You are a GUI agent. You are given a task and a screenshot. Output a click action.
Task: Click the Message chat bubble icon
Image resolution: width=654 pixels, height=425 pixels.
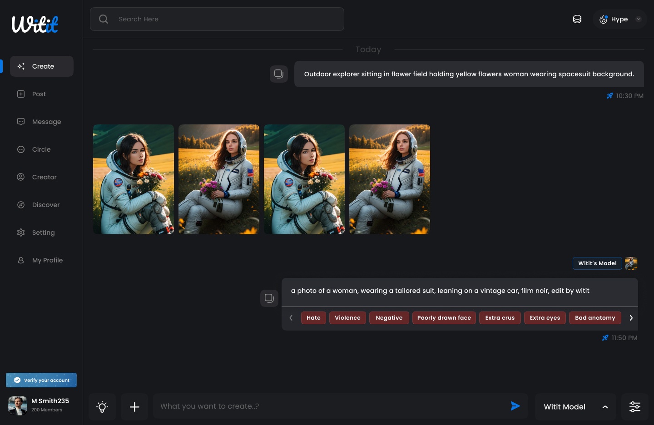pyautogui.click(x=21, y=122)
